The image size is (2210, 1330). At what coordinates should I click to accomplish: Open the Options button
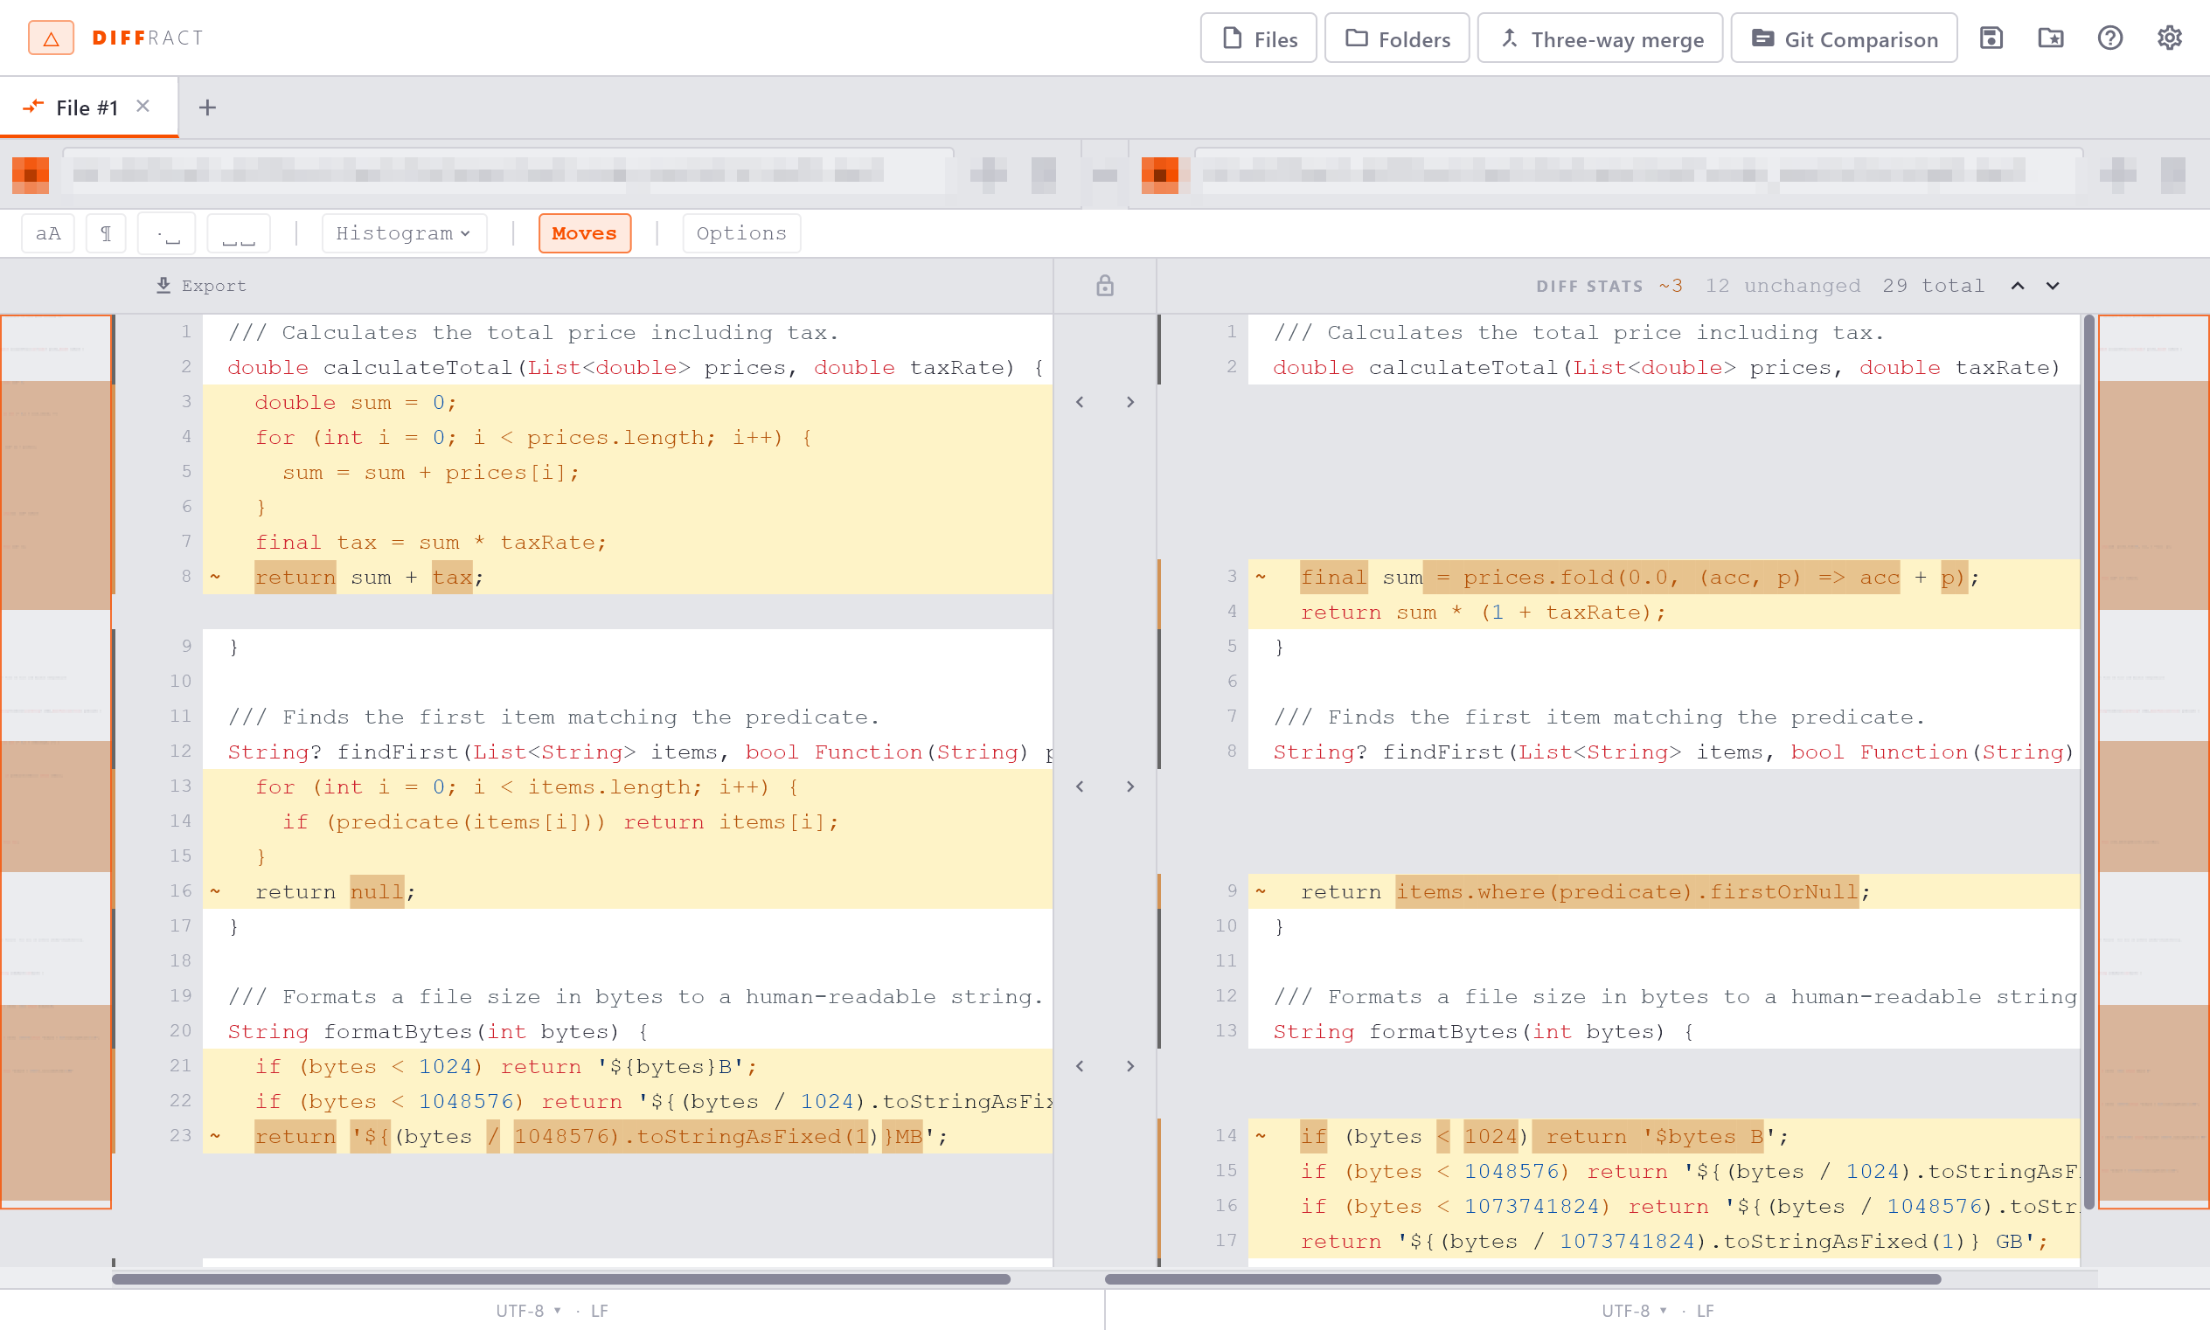tap(741, 233)
